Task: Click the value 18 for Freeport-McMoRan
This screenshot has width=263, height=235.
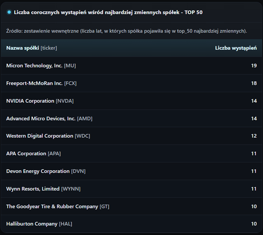Action: tap(253, 83)
